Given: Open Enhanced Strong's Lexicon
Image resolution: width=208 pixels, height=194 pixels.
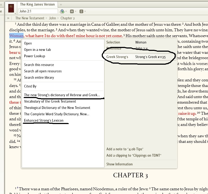Looking at the screenshot, I should click(x=44, y=120).
